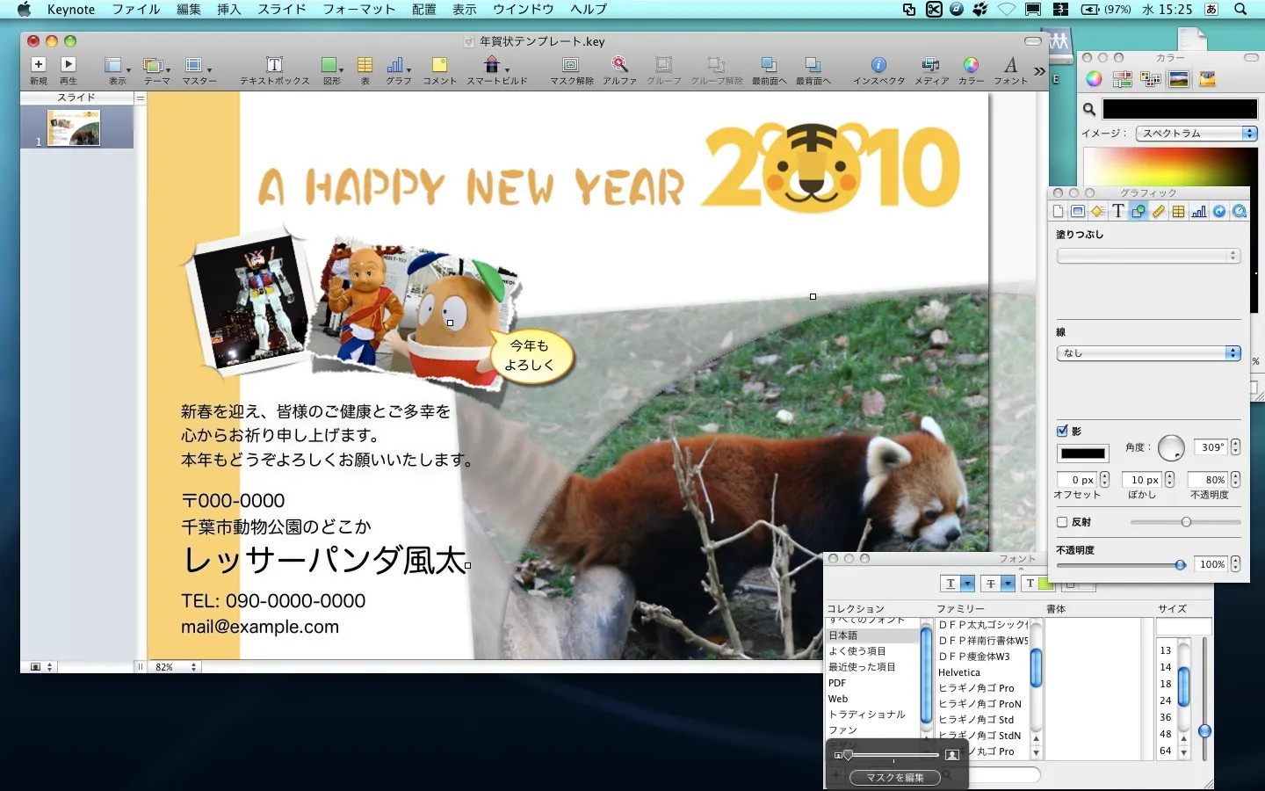
Task: Open the 線 (stroke) dropdown showing なし
Action: pos(1148,353)
